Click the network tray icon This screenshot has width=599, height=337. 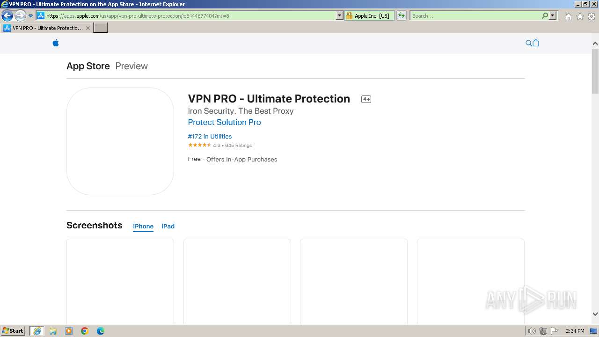click(543, 331)
